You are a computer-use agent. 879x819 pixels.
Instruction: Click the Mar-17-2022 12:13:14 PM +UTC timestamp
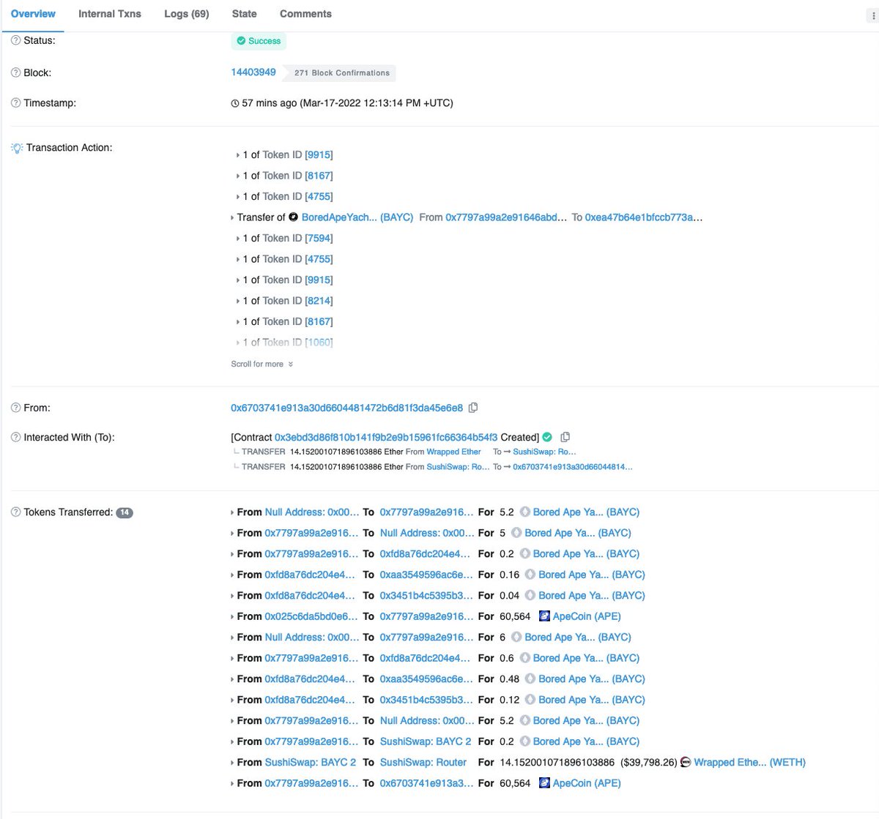[377, 103]
